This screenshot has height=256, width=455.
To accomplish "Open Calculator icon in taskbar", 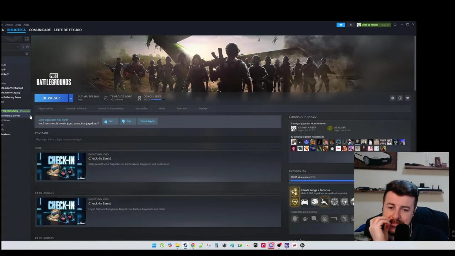I will pyautogui.click(x=216, y=245).
